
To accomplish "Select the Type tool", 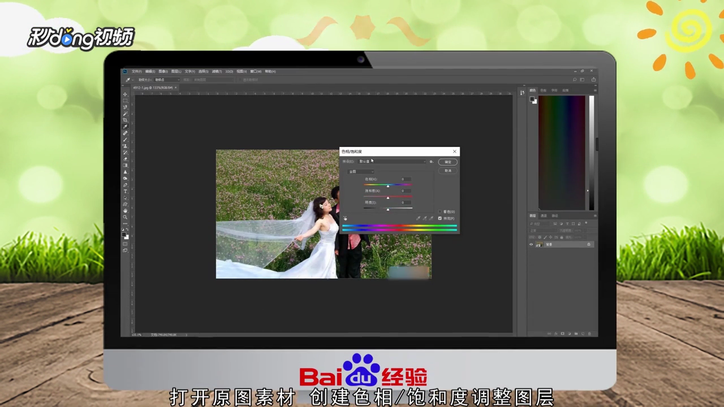I will pos(125,191).
